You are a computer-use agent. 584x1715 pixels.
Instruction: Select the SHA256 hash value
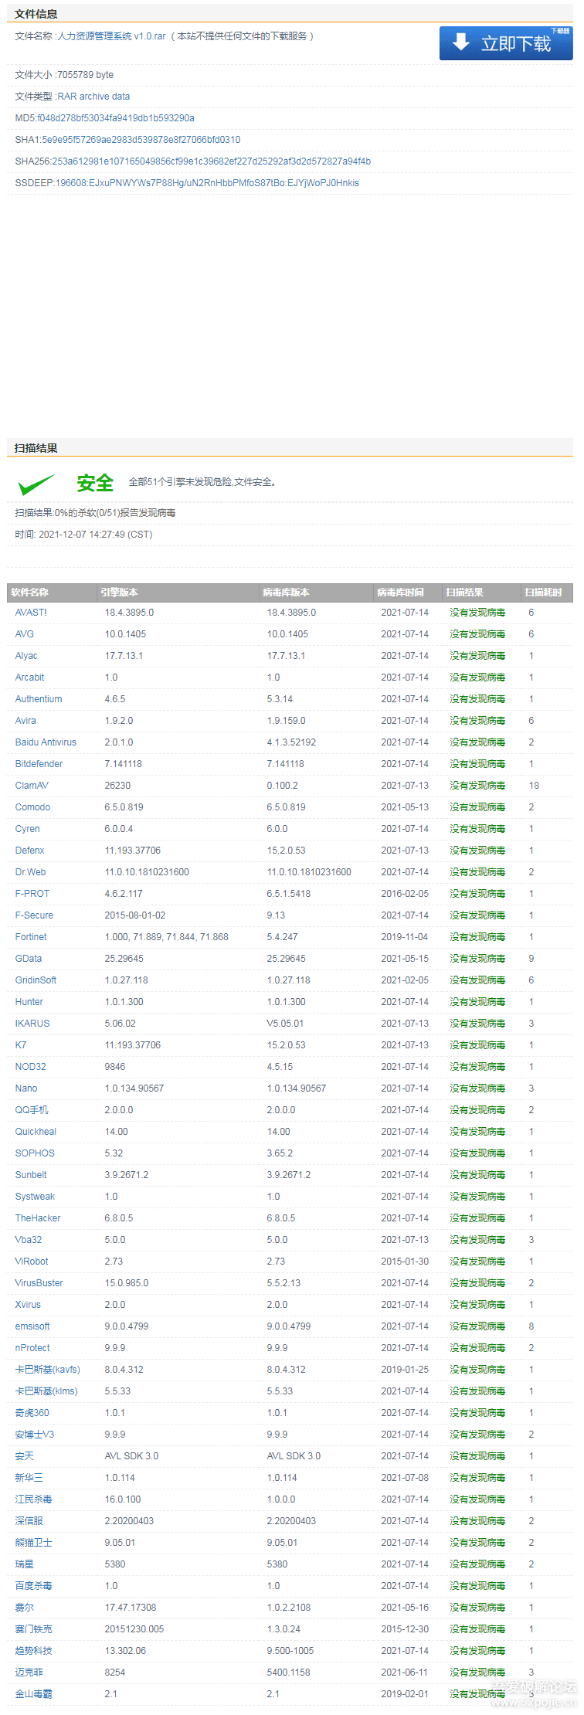pos(212,161)
